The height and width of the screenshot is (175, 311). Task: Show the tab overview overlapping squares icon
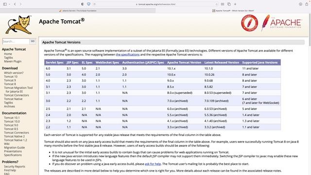coord(229,4)
